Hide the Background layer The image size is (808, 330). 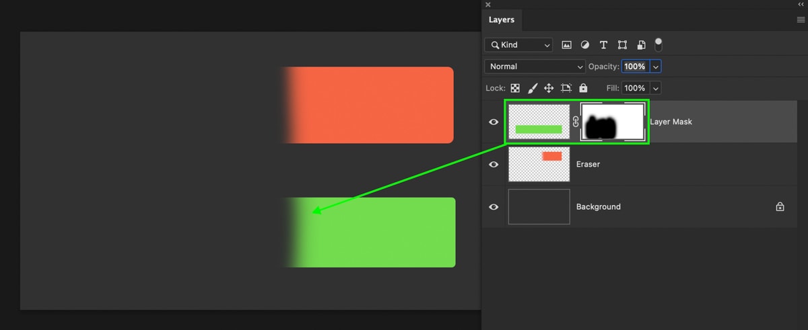(494, 207)
